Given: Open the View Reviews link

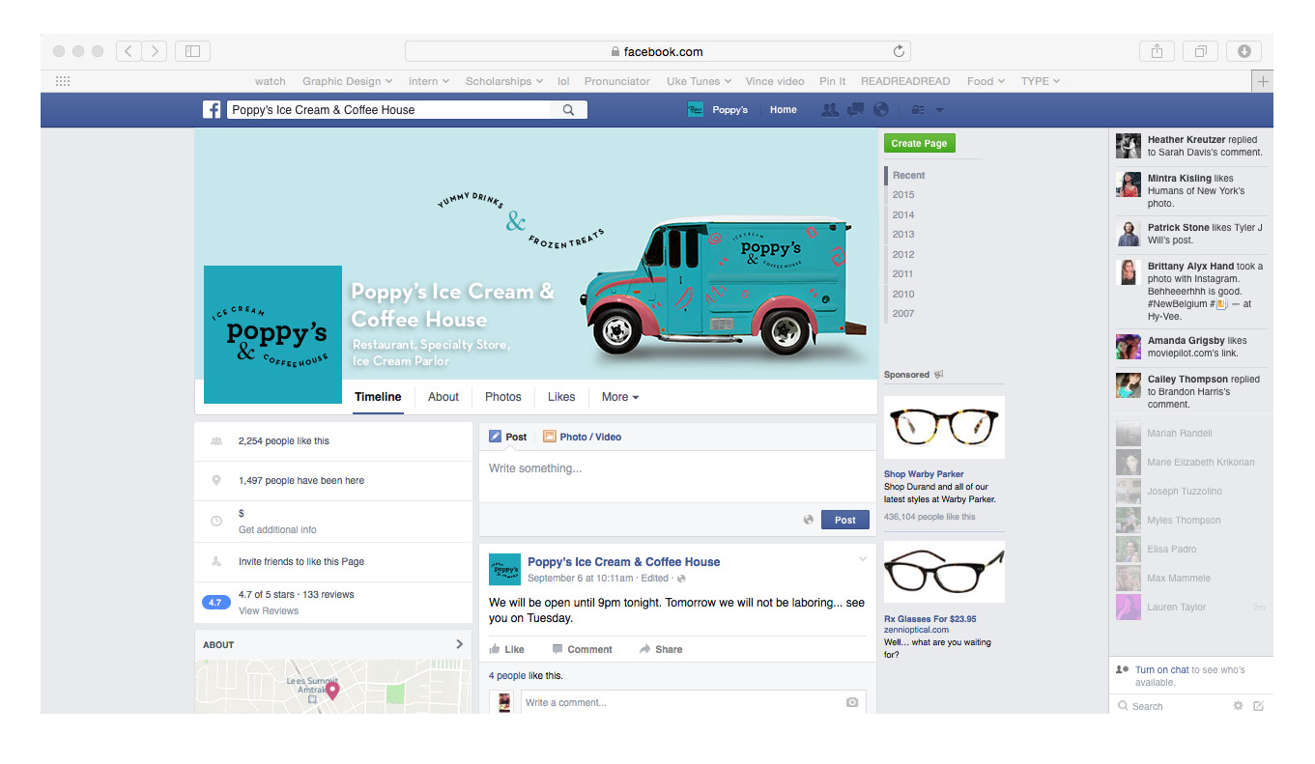Looking at the screenshot, I should coord(269,610).
